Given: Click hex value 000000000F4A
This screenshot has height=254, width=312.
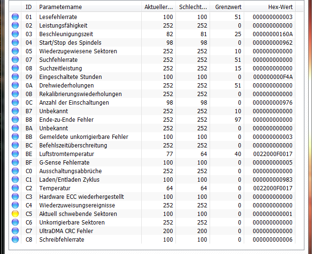Looking at the screenshot, I should tap(273, 77).
